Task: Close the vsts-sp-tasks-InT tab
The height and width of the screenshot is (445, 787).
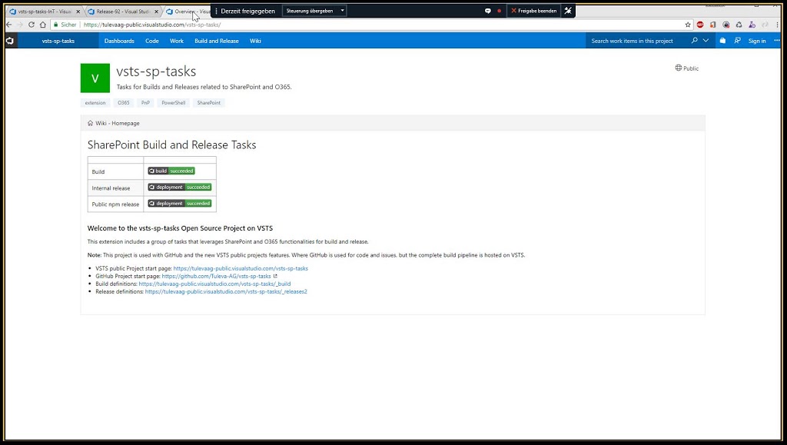Action: [78, 12]
